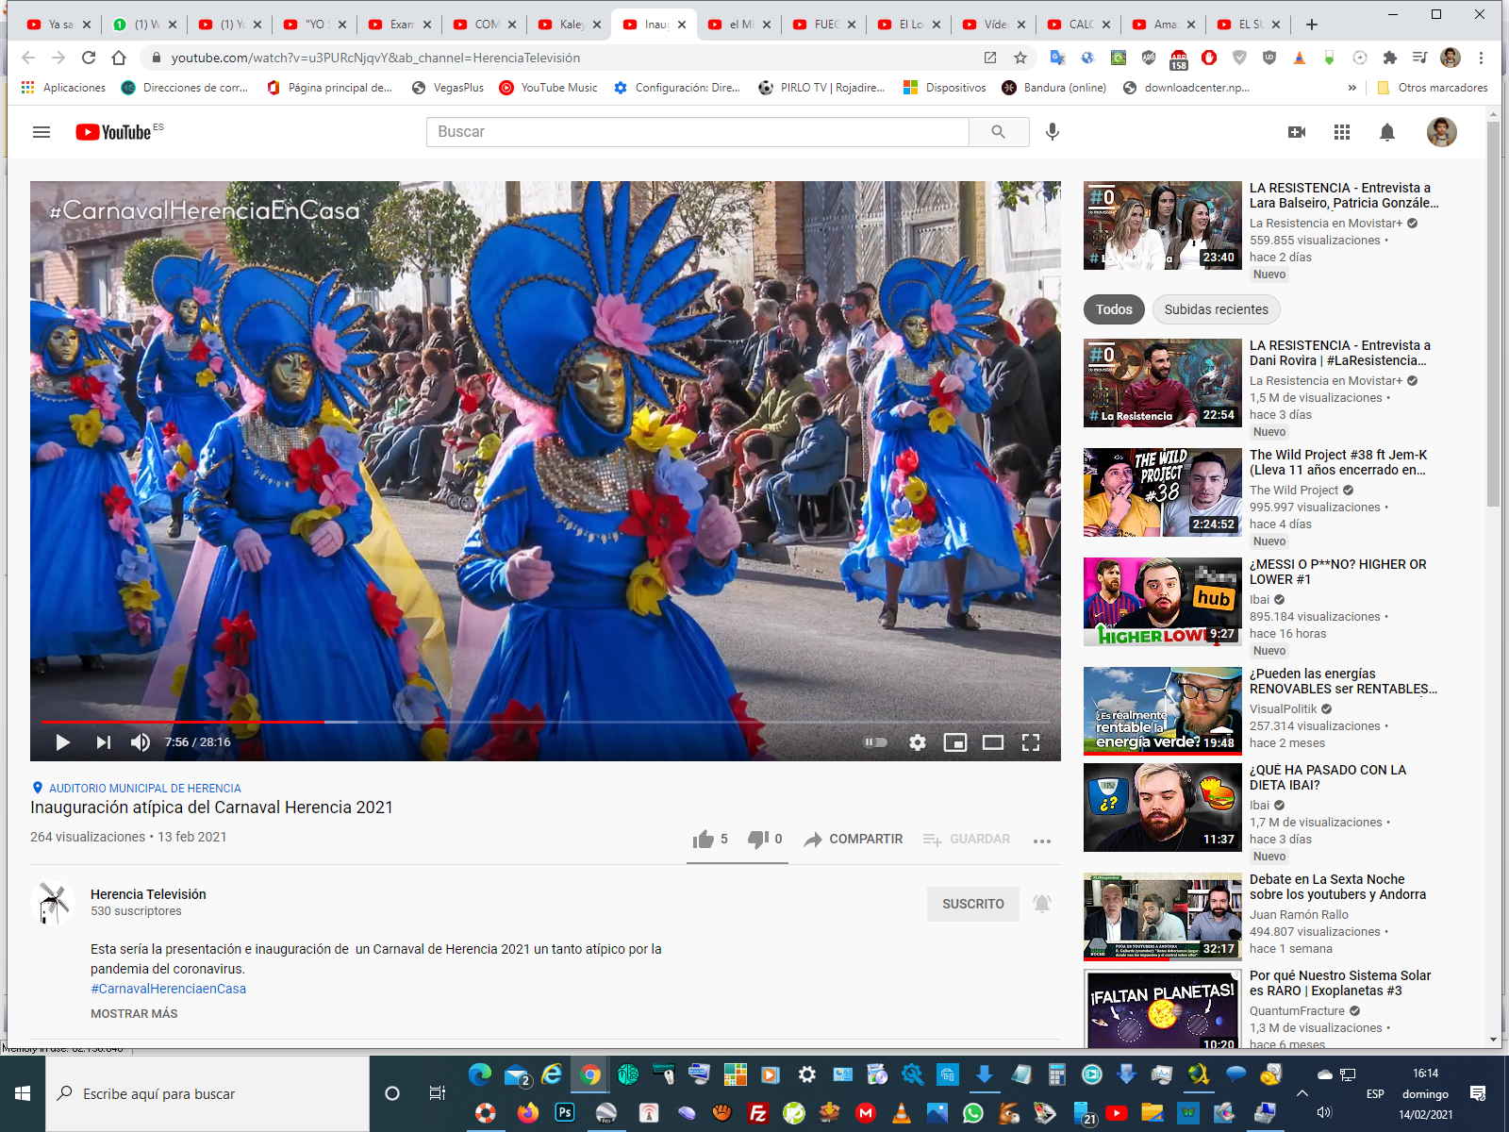
Task: Mute the video volume speaker icon
Action: (x=141, y=742)
